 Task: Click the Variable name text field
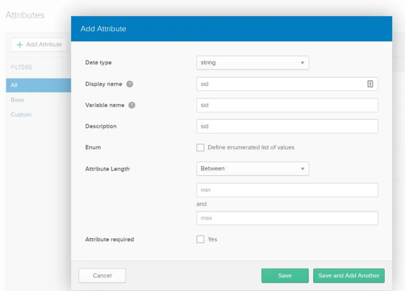point(287,105)
